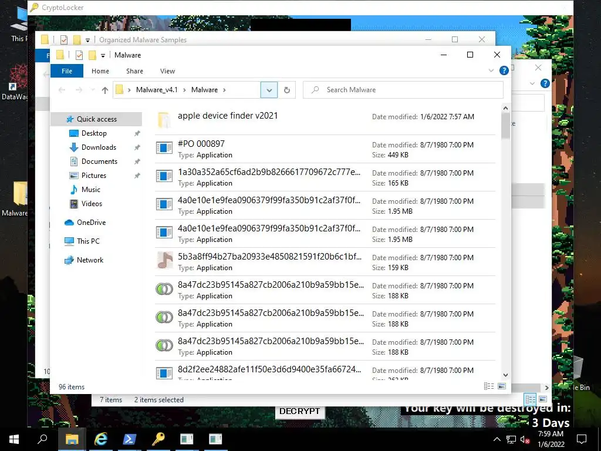Open Music in the navigation pane
Screen dimensions: 601x451
(90, 190)
